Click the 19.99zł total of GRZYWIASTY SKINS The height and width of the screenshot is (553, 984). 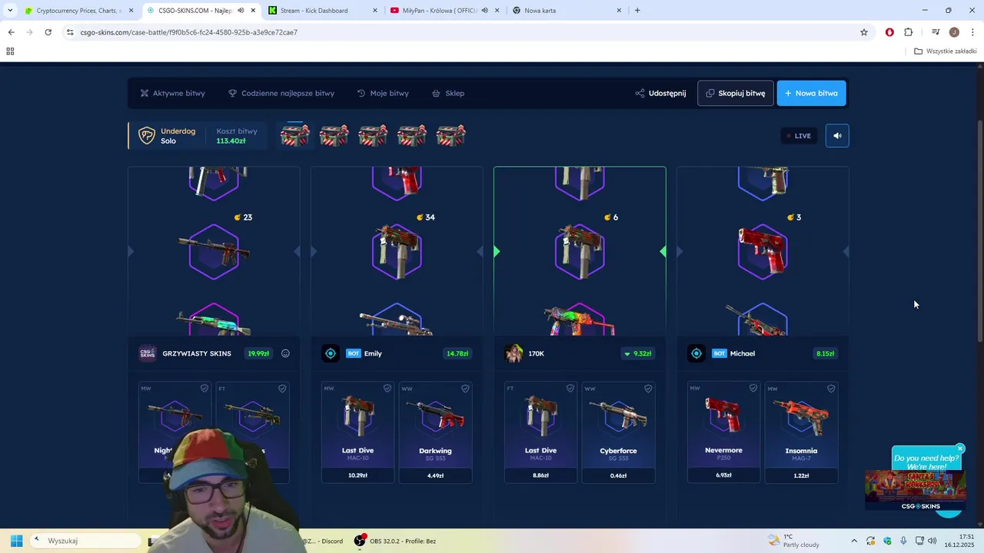tap(258, 353)
